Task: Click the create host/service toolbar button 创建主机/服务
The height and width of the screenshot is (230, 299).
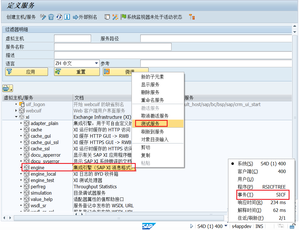Action: pyautogui.click(x=21, y=17)
